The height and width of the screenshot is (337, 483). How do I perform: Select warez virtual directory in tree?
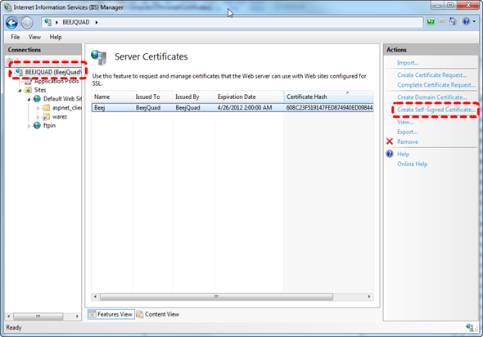60,117
